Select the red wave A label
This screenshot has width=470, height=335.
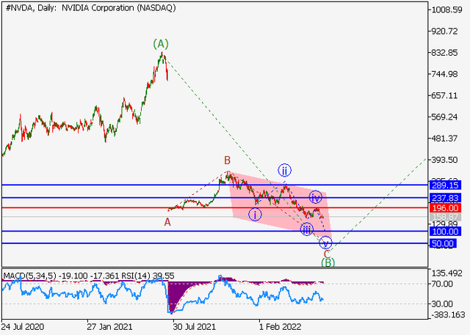click(x=167, y=221)
